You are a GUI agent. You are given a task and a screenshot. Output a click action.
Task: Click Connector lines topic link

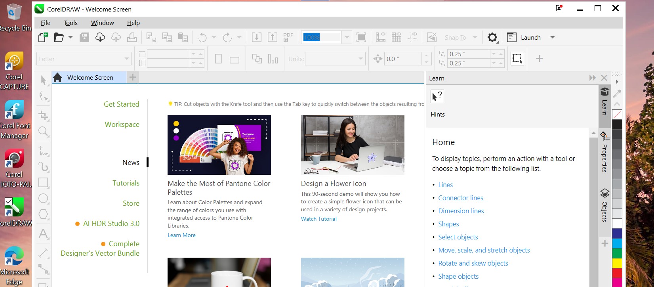pyautogui.click(x=460, y=198)
